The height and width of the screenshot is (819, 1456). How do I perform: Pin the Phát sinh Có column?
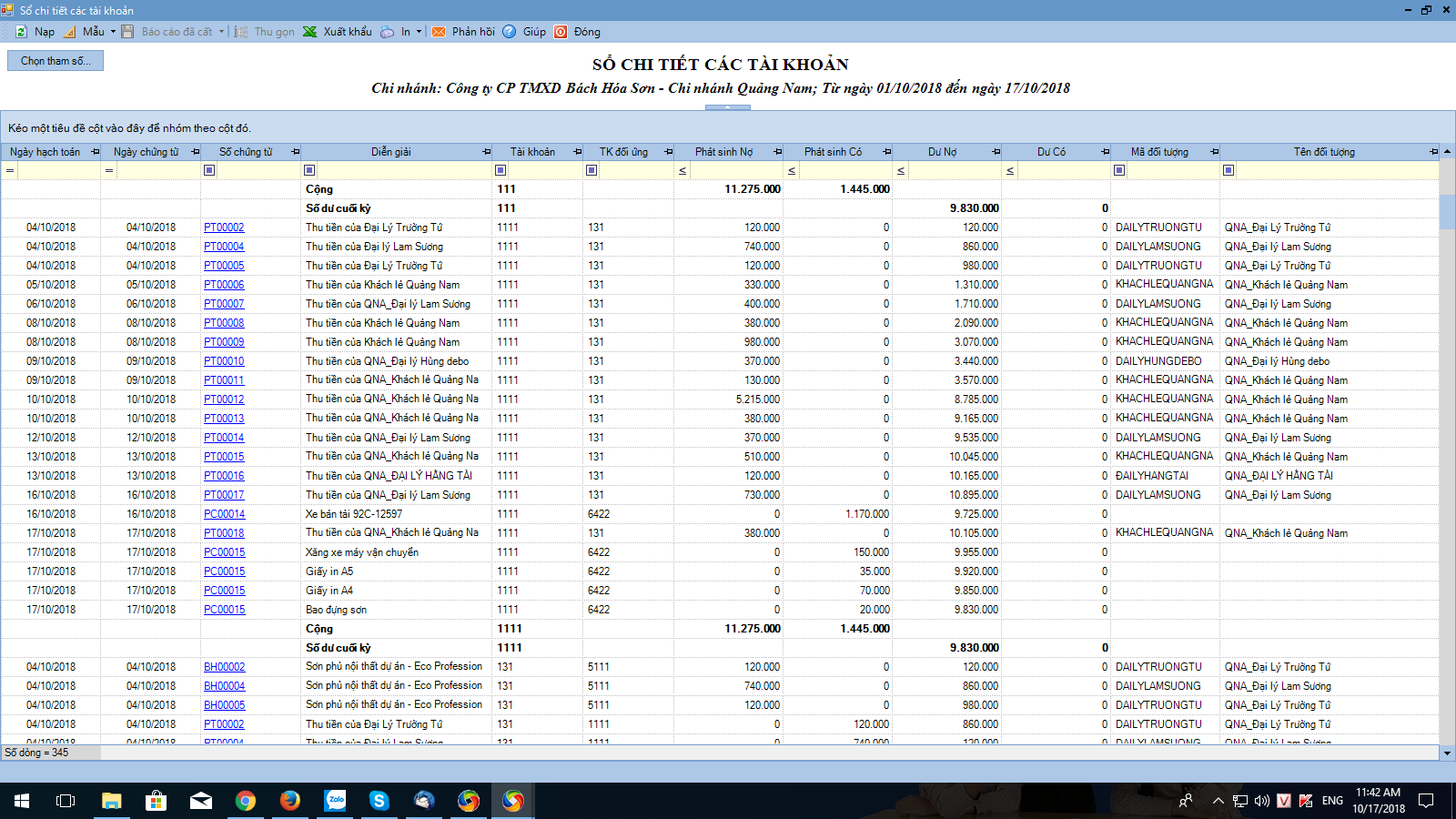[x=887, y=152]
